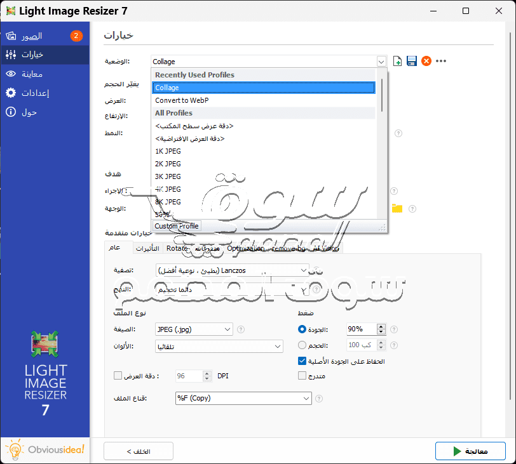516x464 pixels.
Task: Select the الحجم (size) radio button
Action: [302, 345]
